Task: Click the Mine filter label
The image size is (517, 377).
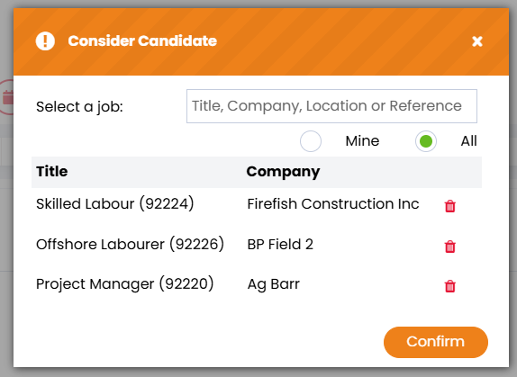Action: (x=362, y=141)
